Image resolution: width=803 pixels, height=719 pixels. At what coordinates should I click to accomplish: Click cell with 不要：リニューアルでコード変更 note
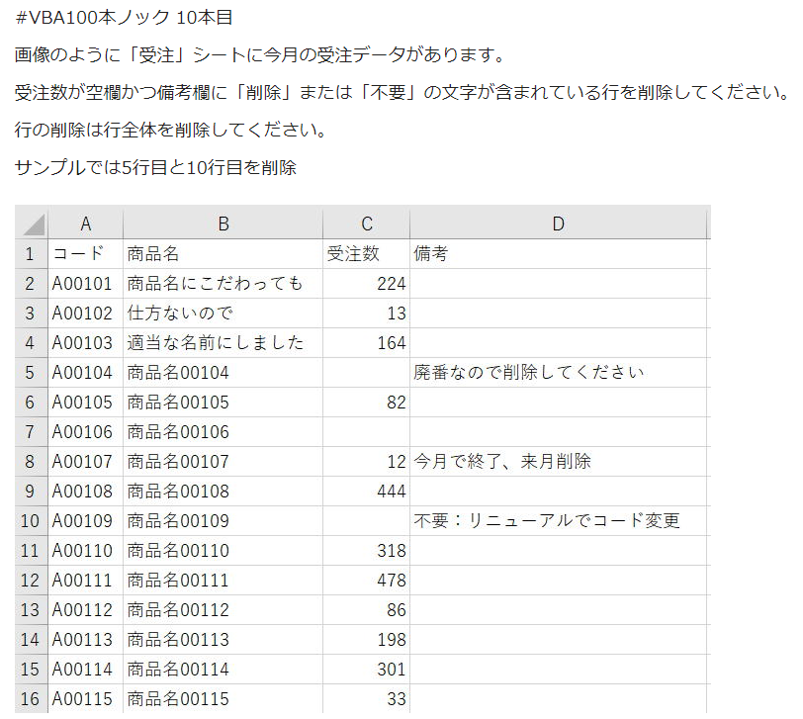coord(559,521)
